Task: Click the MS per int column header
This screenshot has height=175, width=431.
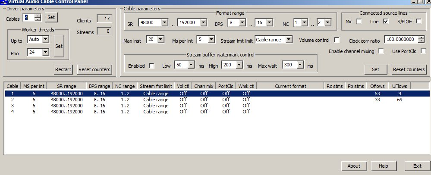Action: (x=34, y=86)
